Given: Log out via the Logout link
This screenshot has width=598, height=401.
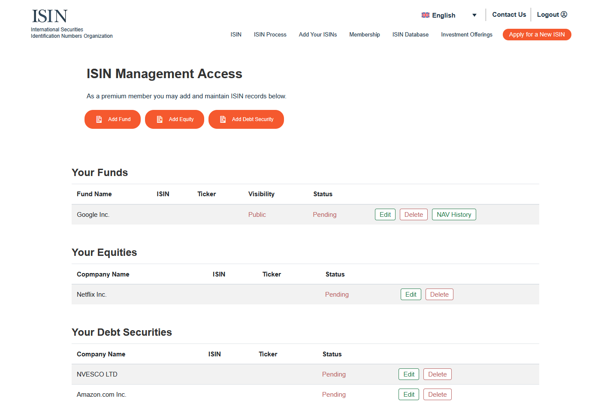Looking at the screenshot, I should [x=548, y=15].
